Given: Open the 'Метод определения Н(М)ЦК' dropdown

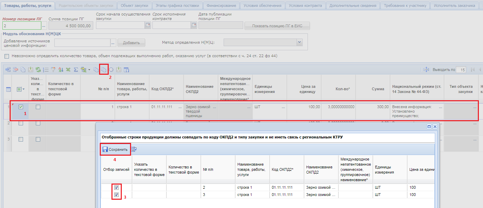Looking at the screenshot, I should click(299, 42).
